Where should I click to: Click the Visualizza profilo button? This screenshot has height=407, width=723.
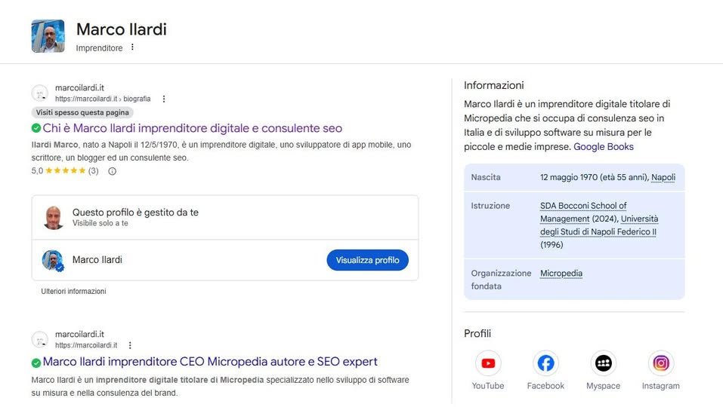(x=367, y=260)
